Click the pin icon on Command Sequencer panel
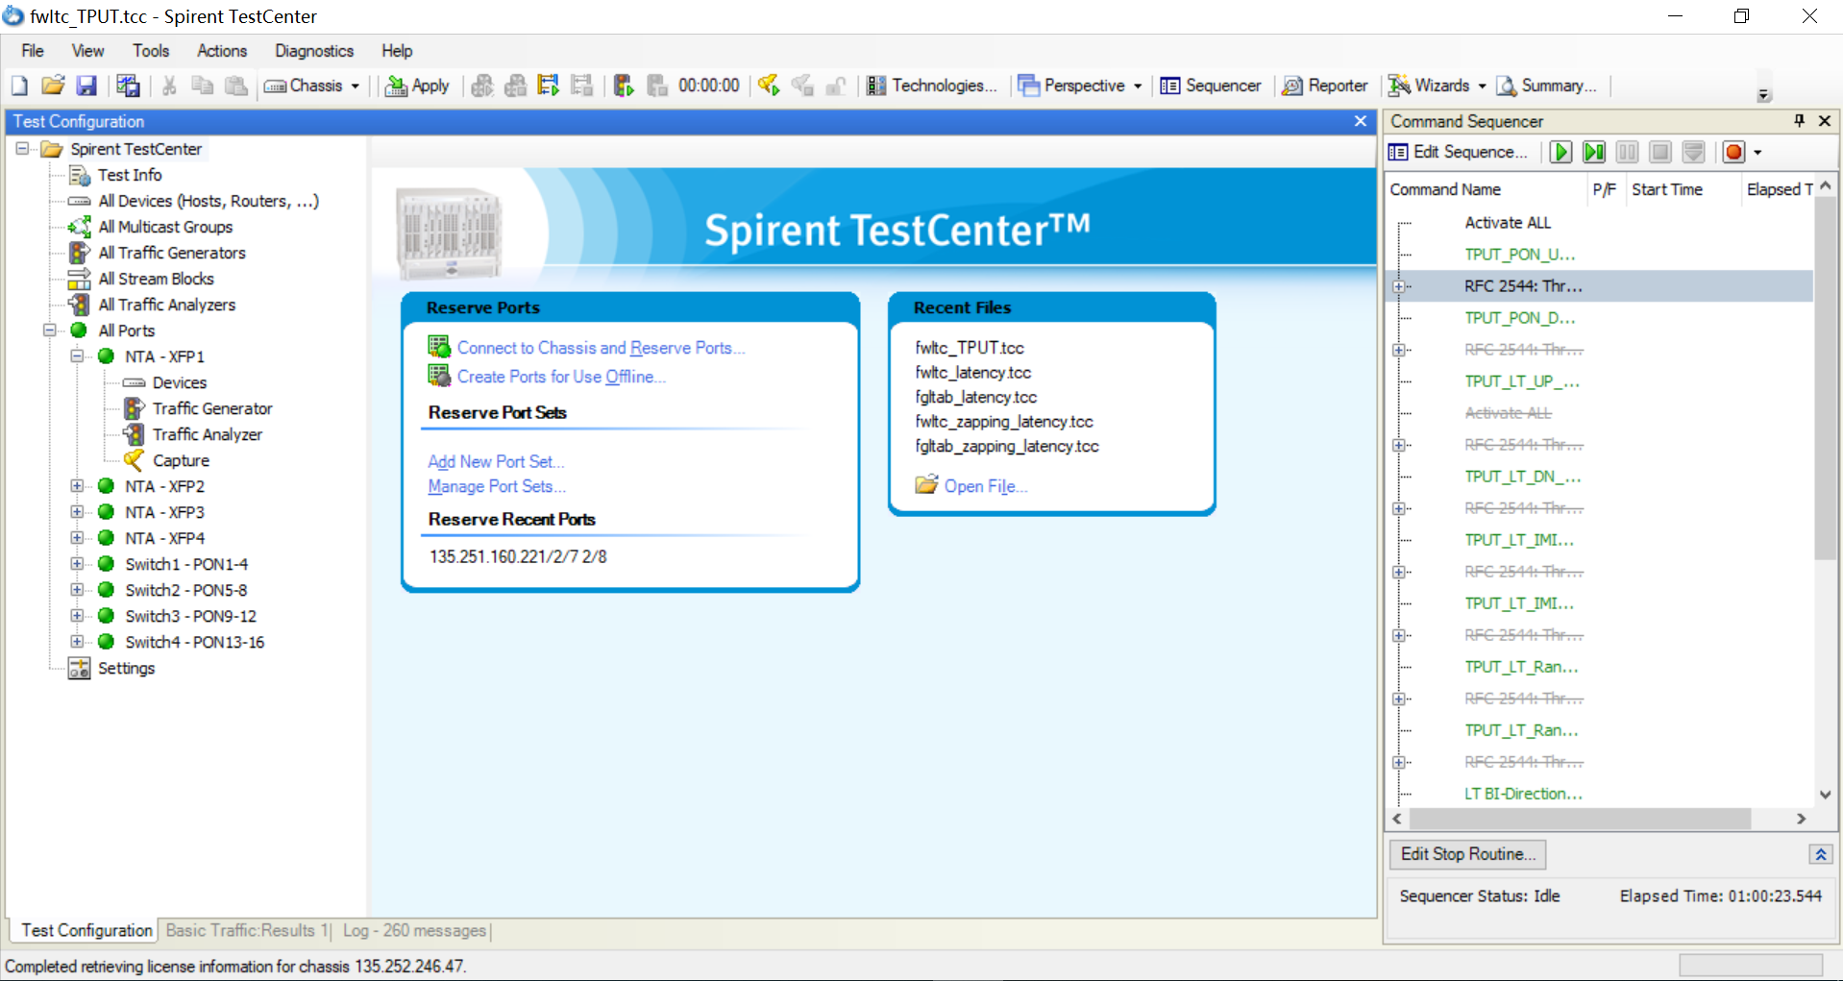This screenshot has height=981, width=1843. tap(1798, 121)
